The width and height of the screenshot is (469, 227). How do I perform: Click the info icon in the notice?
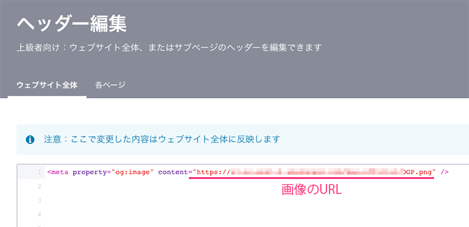pos(30,139)
